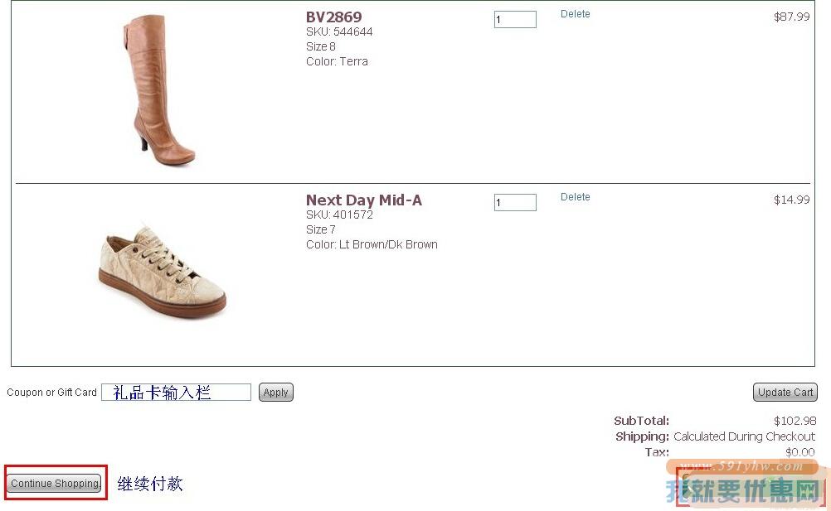This screenshot has height=511, width=831.
Task: Focus the quantity field for BV2869
Action: [x=515, y=19]
